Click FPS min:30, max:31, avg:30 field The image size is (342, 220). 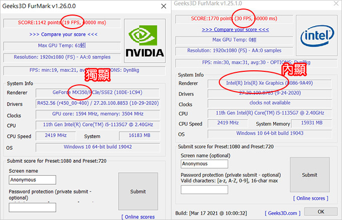point(256,63)
